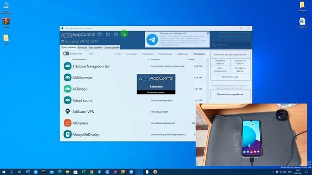Click the AliExpress app icon
Screen dimensions: 312x175
(67, 123)
